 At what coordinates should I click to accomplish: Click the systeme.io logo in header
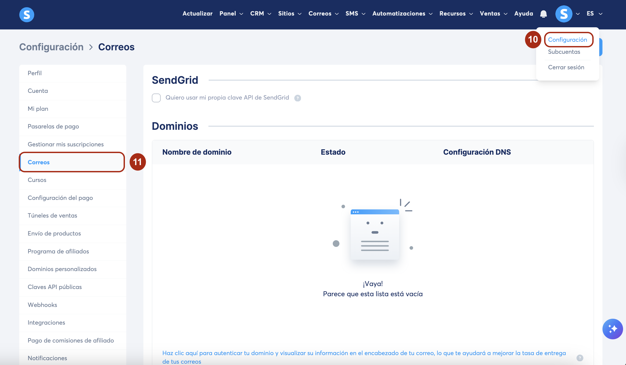point(27,14)
